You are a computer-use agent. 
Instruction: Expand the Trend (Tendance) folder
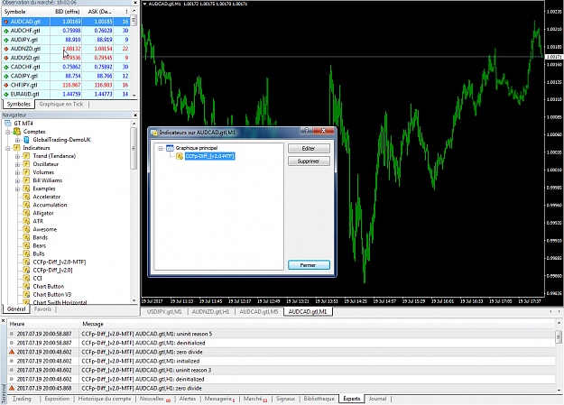(x=17, y=156)
